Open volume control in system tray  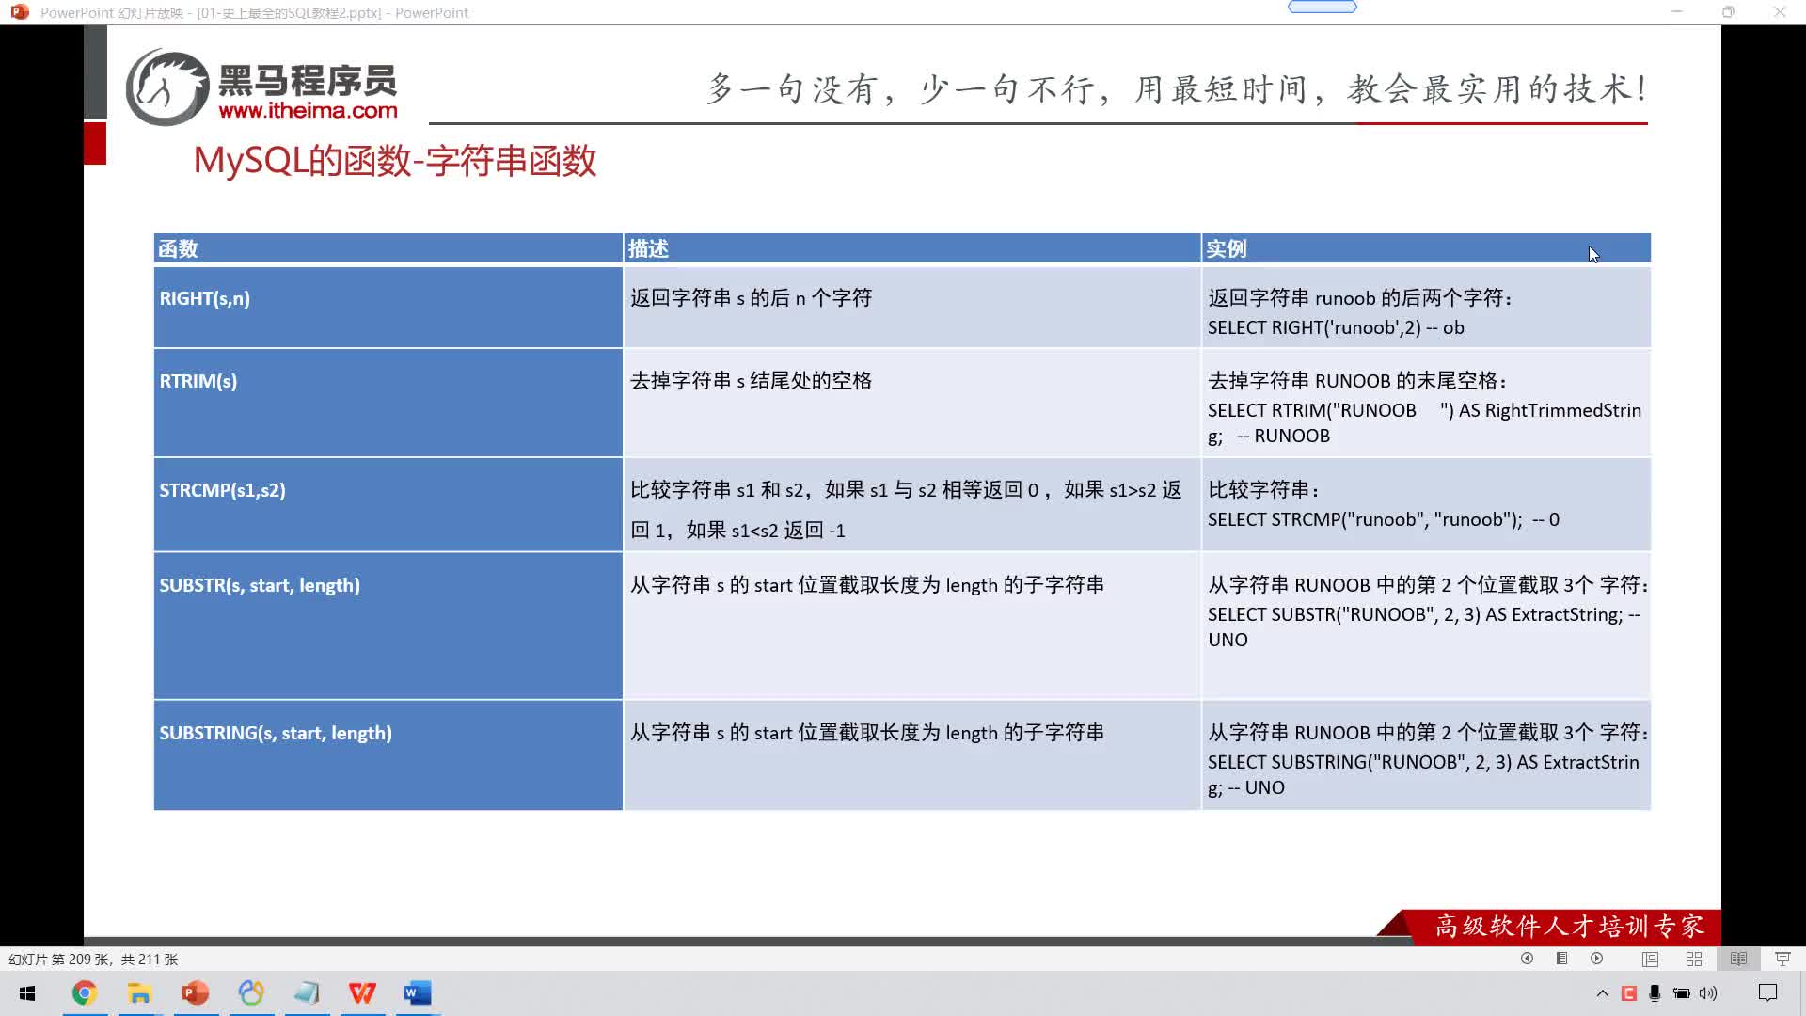point(1708,993)
